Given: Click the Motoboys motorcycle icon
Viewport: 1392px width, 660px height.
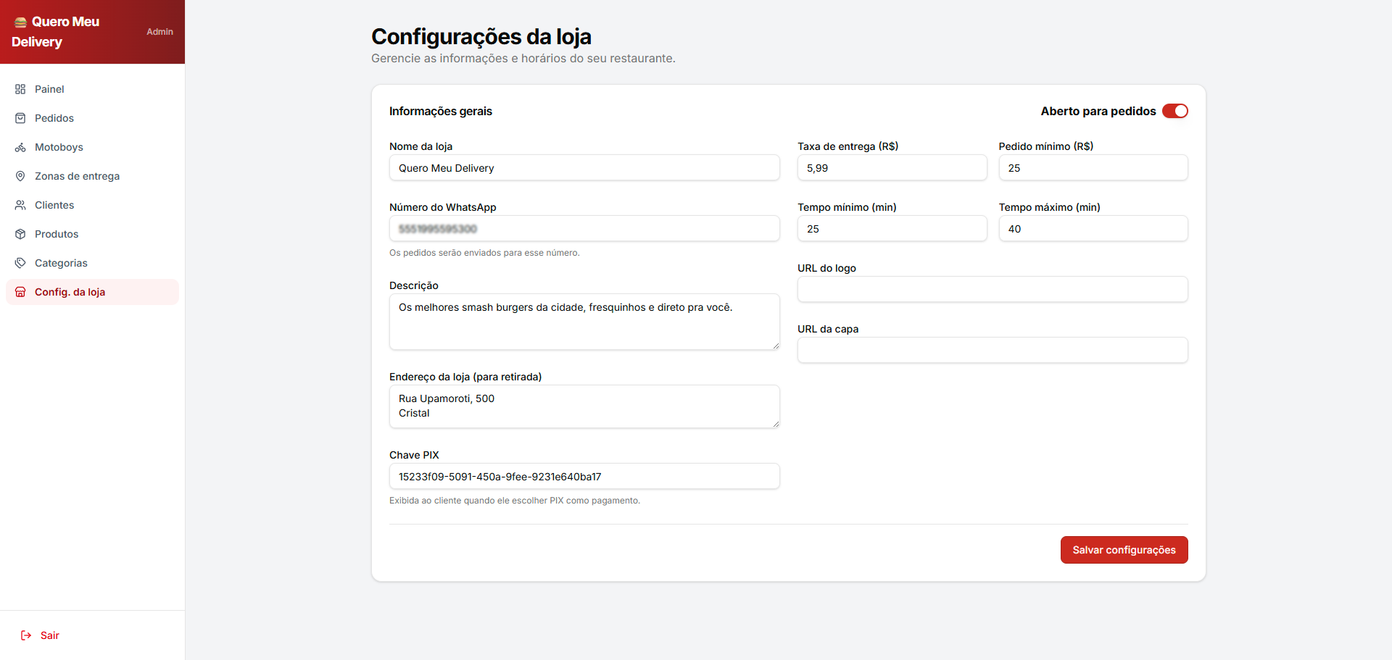Looking at the screenshot, I should pyautogui.click(x=20, y=146).
